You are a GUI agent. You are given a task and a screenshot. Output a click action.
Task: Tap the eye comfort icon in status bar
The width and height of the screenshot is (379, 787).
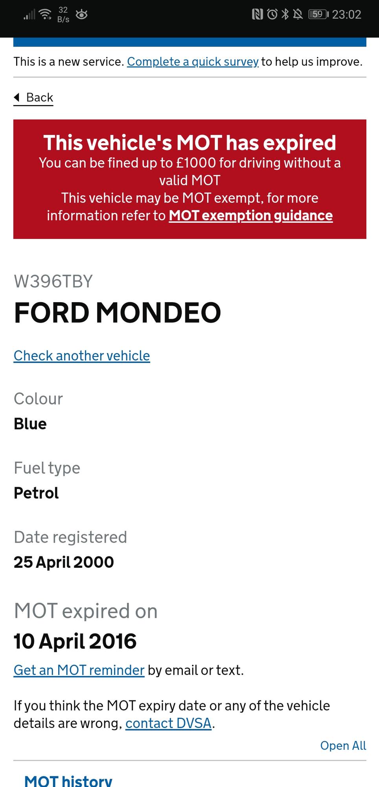point(81,15)
